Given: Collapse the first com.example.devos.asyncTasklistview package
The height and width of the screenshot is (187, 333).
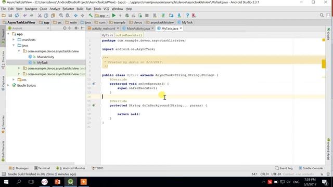Looking at the screenshot, I should point(19,51).
